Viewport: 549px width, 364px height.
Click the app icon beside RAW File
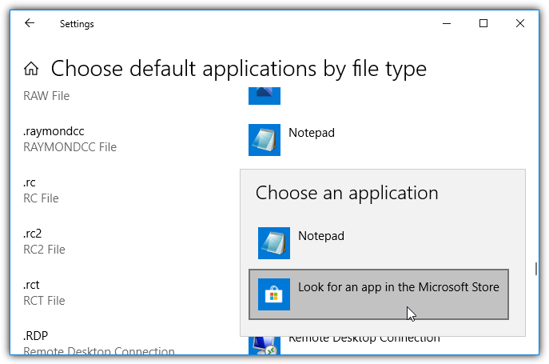tap(265, 96)
